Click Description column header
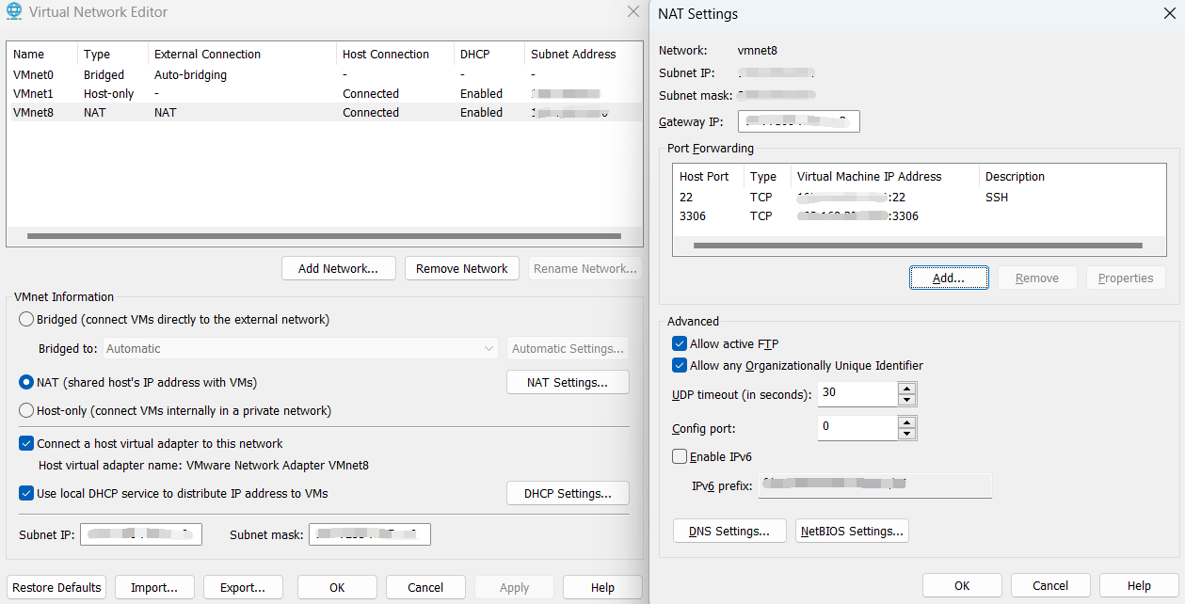The image size is (1185, 604). (1071, 177)
